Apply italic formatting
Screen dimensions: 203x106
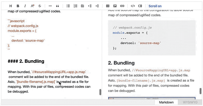[25, 6]
